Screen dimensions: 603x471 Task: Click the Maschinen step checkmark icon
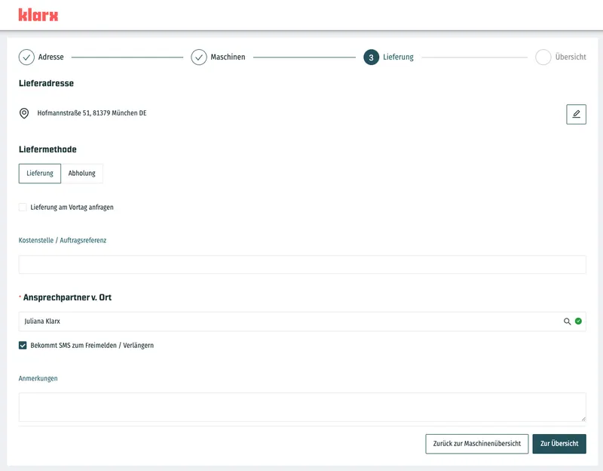tap(199, 57)
